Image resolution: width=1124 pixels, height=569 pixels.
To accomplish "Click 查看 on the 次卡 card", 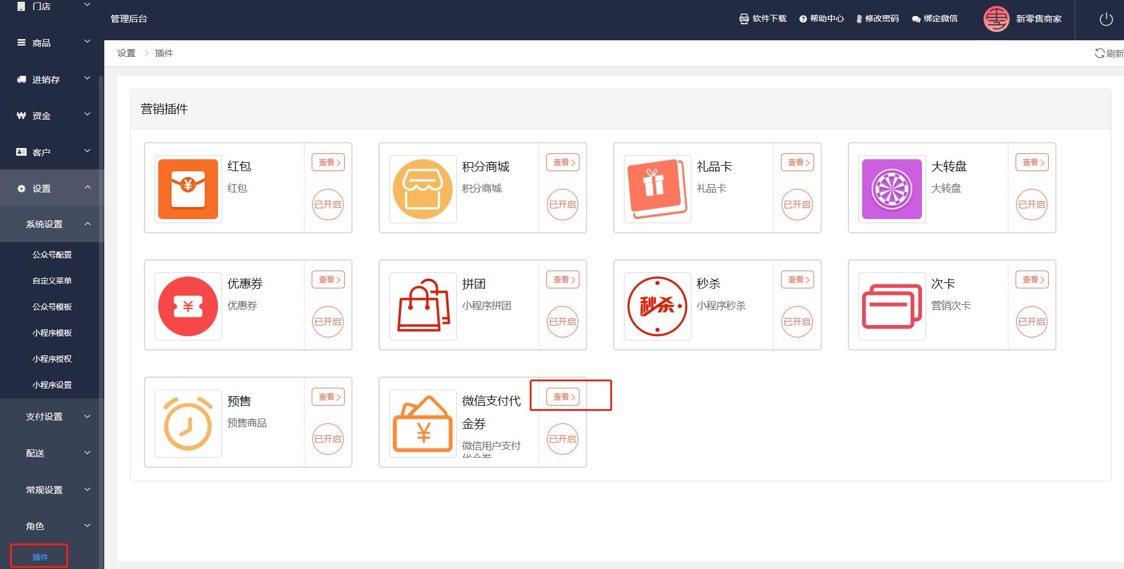I will coord(1032,279).
